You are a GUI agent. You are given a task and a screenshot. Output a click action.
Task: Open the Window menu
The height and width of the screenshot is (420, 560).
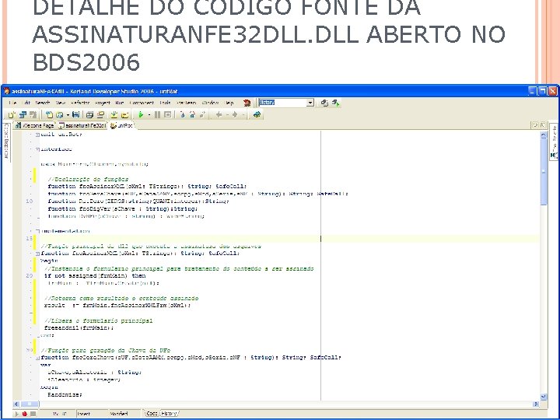pos(210,103)
